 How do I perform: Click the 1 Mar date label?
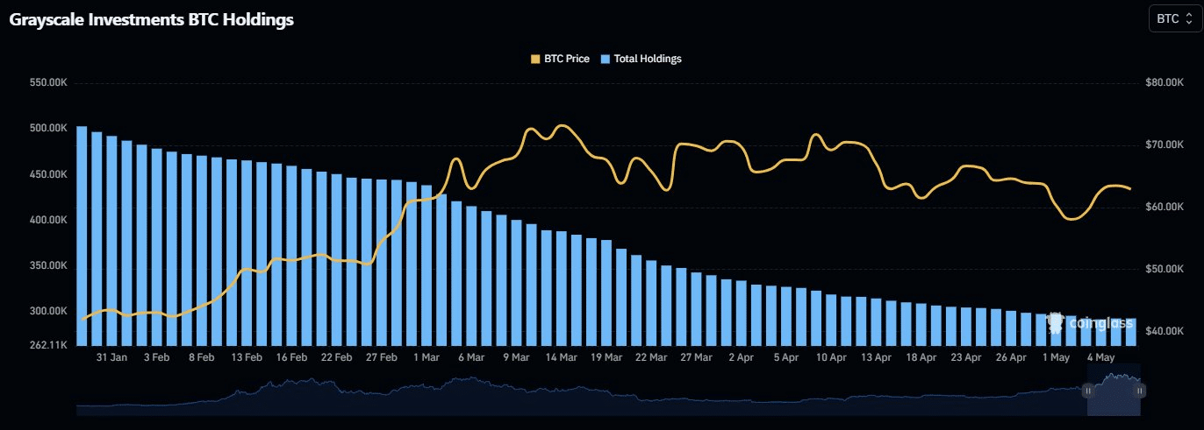click(426, 358)
